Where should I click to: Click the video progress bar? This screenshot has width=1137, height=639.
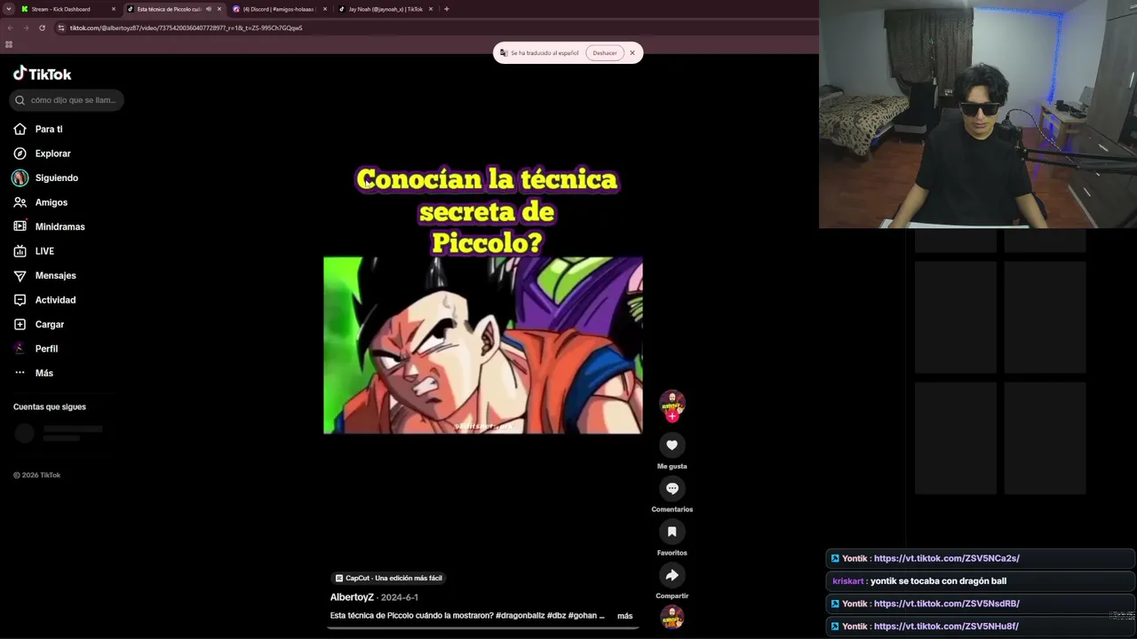483,627
